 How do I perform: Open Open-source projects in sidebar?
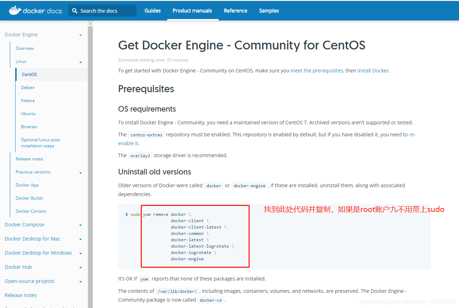(x=29, y=281)
